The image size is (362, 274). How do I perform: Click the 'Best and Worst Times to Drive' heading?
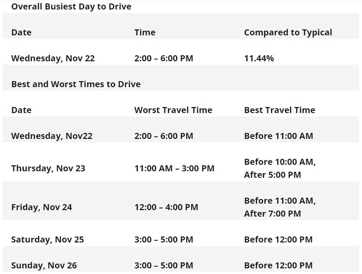pyautogui.click(x=76, y=84)
